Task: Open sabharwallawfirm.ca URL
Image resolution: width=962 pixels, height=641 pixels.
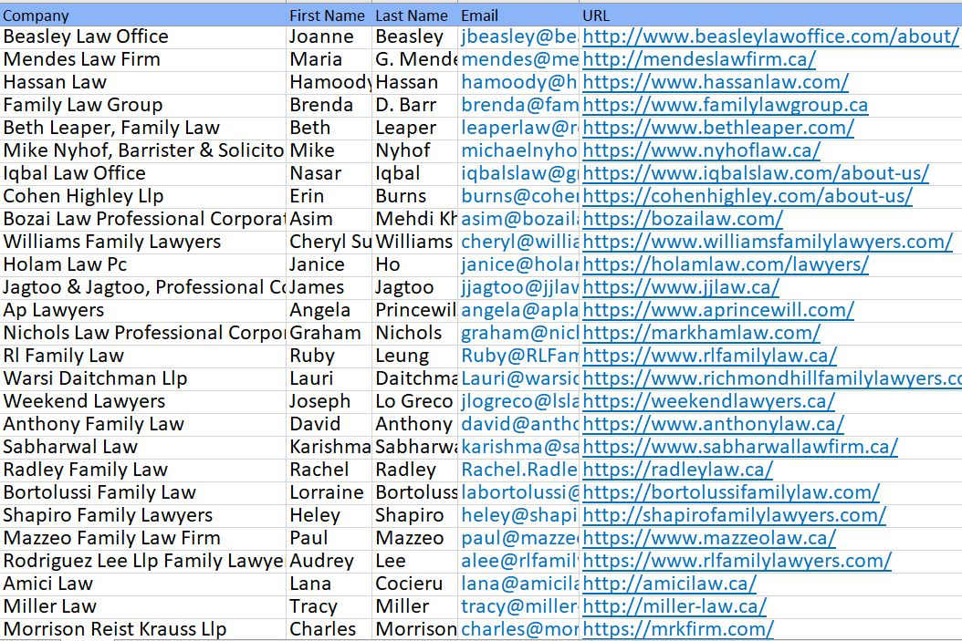Action: point(740,447)
